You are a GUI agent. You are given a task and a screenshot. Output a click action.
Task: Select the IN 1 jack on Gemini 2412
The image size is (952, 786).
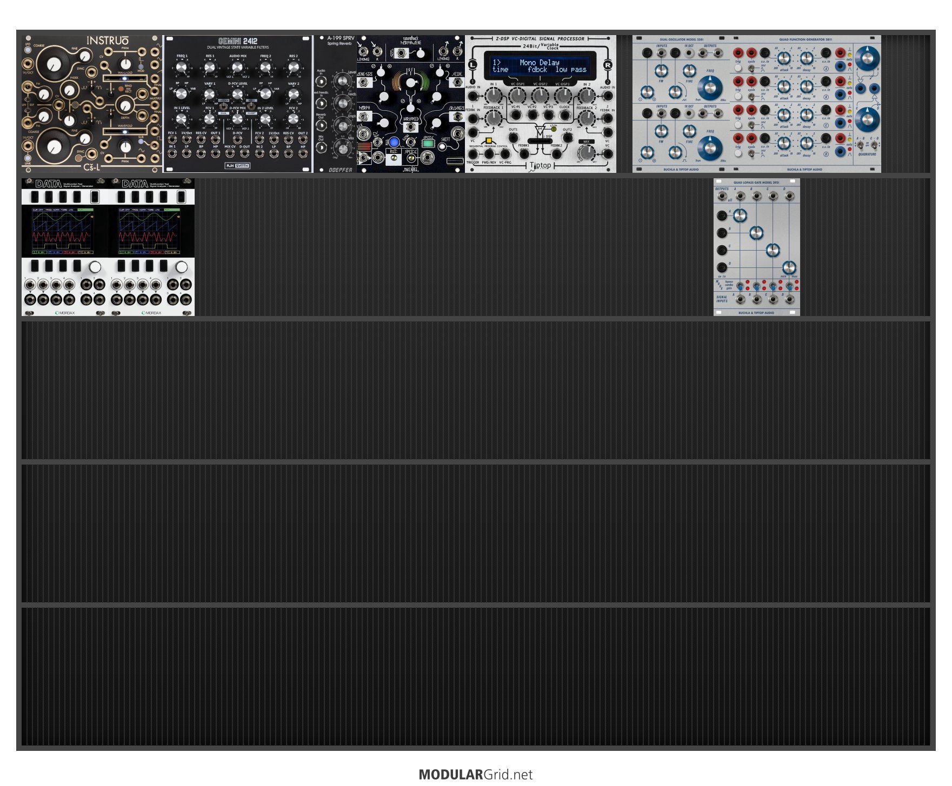[172, 153]
